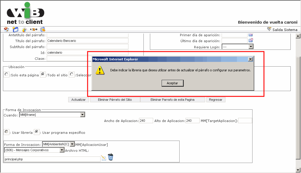Screen dimensions: 301x173
Task: Click the Ubicación group label
Action: pos(16,67)
